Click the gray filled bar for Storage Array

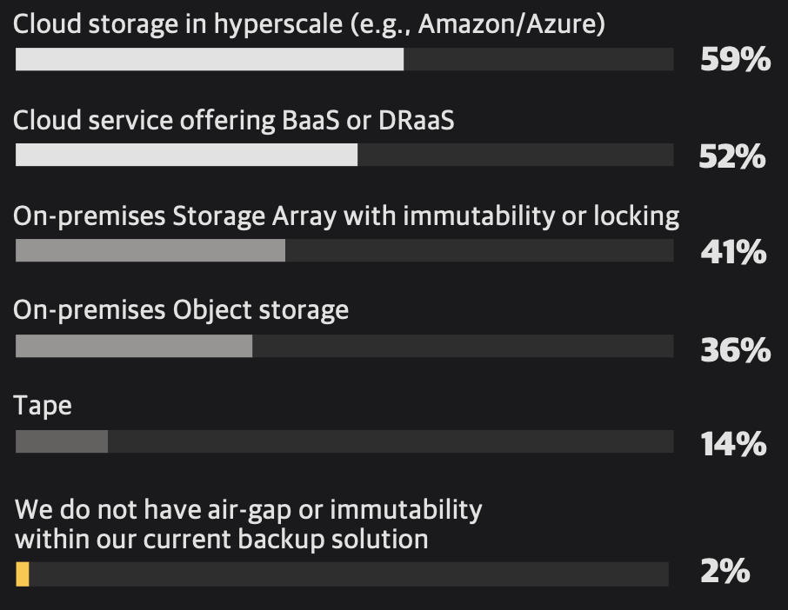click(x=150, y=250)
